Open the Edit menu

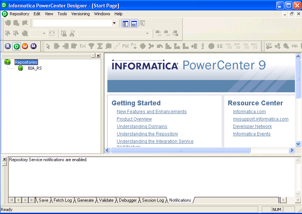pos(37,14)
